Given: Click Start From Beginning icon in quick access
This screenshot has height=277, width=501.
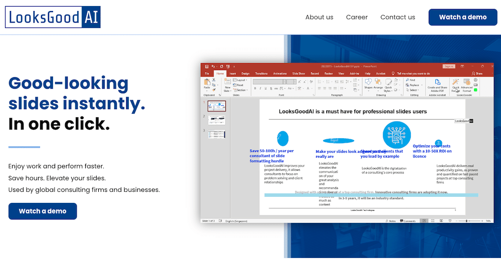Looking at the screenshot, I should coord(228,67).
